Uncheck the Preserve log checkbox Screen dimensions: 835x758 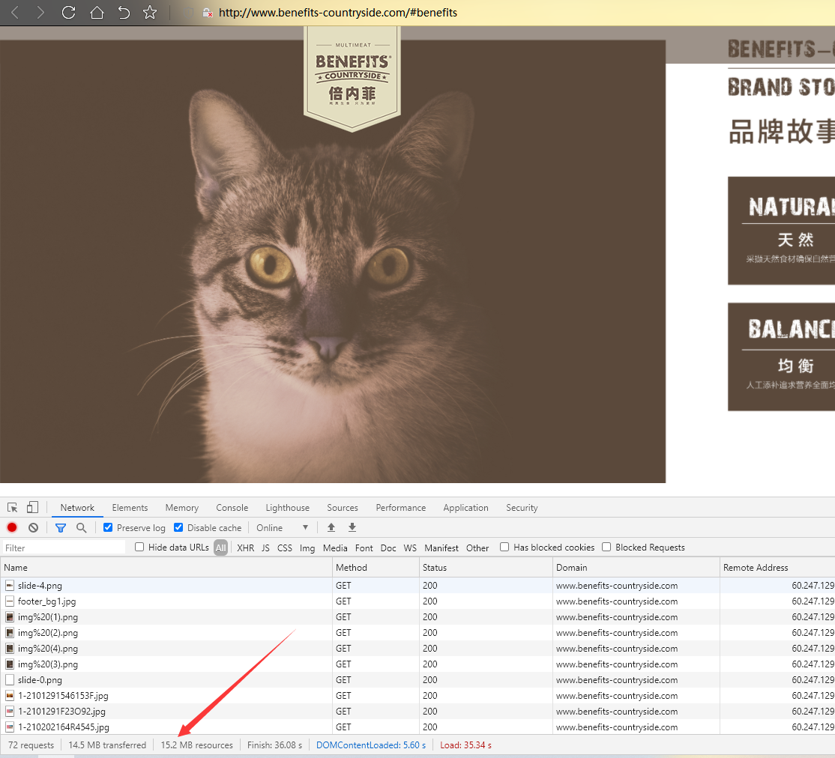point(108,527)
